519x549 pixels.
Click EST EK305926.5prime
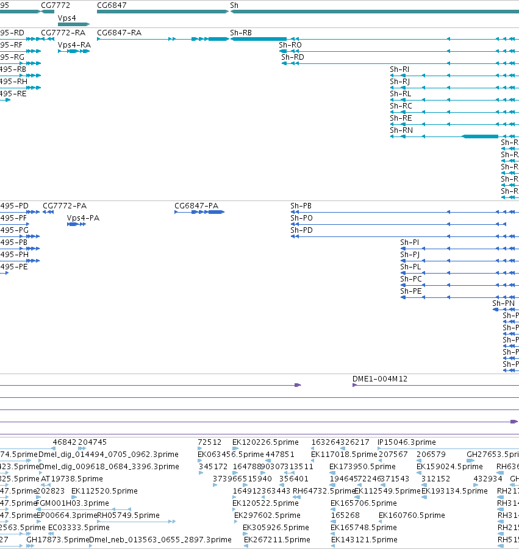click(x=276, y=528)
